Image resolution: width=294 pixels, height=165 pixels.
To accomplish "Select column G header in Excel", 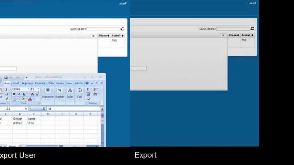I will tap(90, 114).
